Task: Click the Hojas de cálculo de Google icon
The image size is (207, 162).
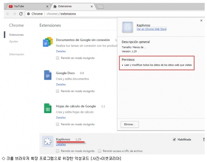Action: [48, 108]
